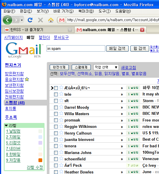Click the Gmail site icon in address bar
Viewport: 159px width, 174px height.
coord(62,20)
